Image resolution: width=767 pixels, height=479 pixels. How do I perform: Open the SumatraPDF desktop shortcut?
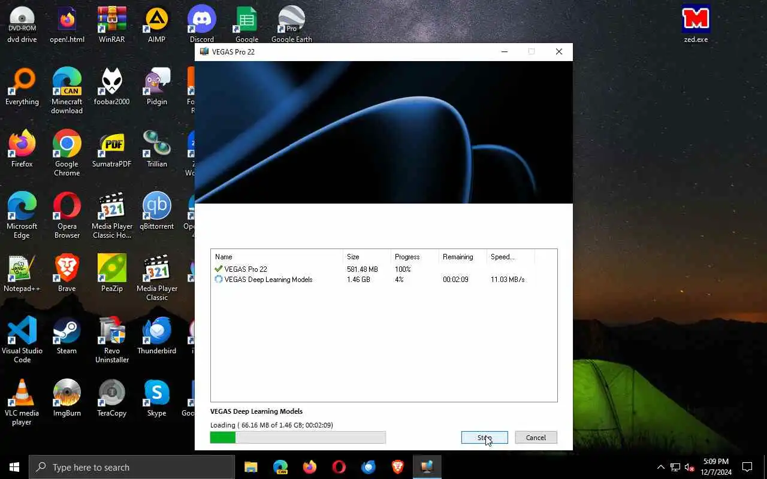coord(112,149)
